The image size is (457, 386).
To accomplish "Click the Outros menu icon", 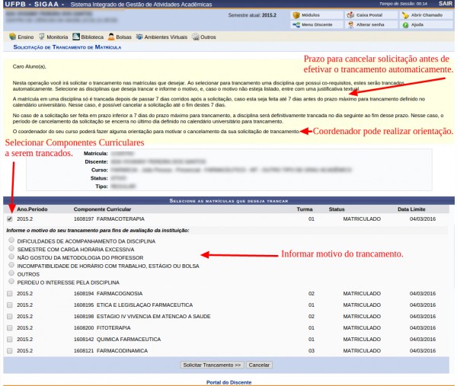I will pos(196,37).
